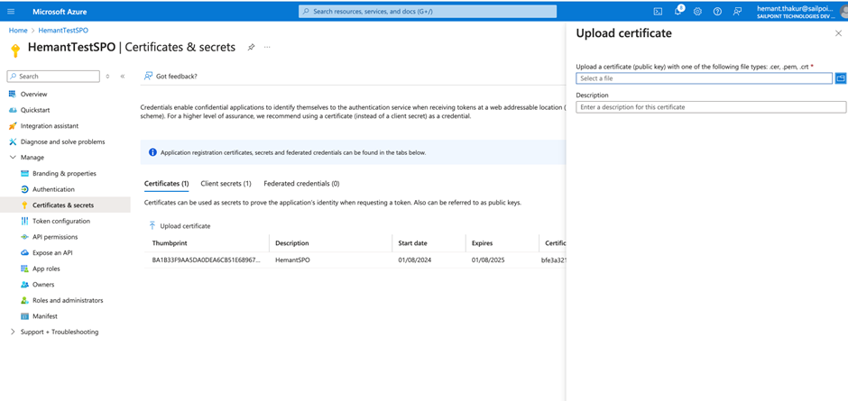Click the file browse folder icon
The height and width of the screenshot is (401, 848).
(x=840, y=78)
